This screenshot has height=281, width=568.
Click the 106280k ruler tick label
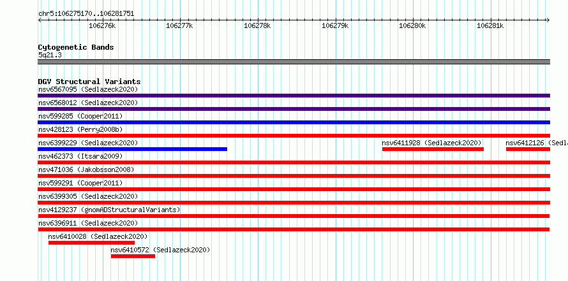(412, 25)
